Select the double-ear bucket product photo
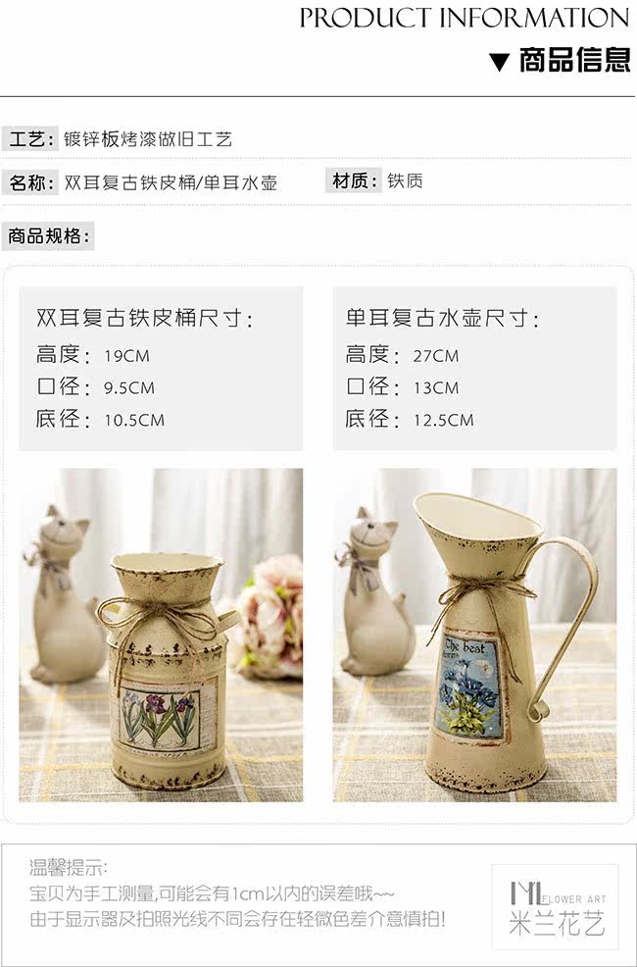Screen dimensions: 637x967 click(x=161, y=635)
